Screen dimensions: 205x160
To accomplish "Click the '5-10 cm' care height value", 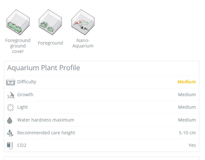I will tap(187, 133).
